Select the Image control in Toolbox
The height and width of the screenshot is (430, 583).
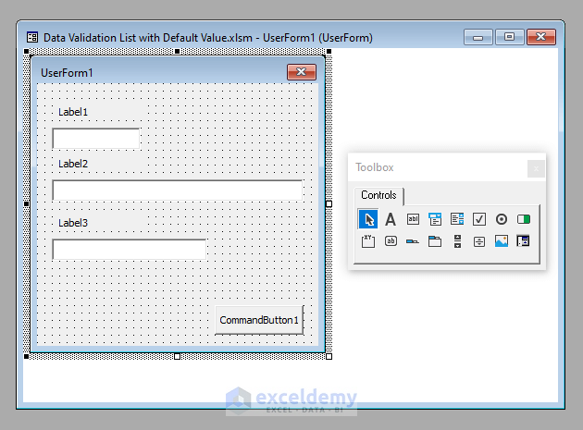coord(502,240)
